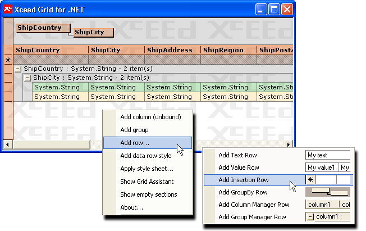Select Add data row style
Viewport: 366px width, 231px height.
point(148,156)
